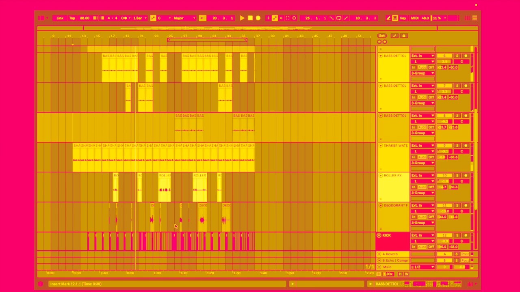Solo the KICK track
This screenshot has width=520, height=292.
point(457,235)
